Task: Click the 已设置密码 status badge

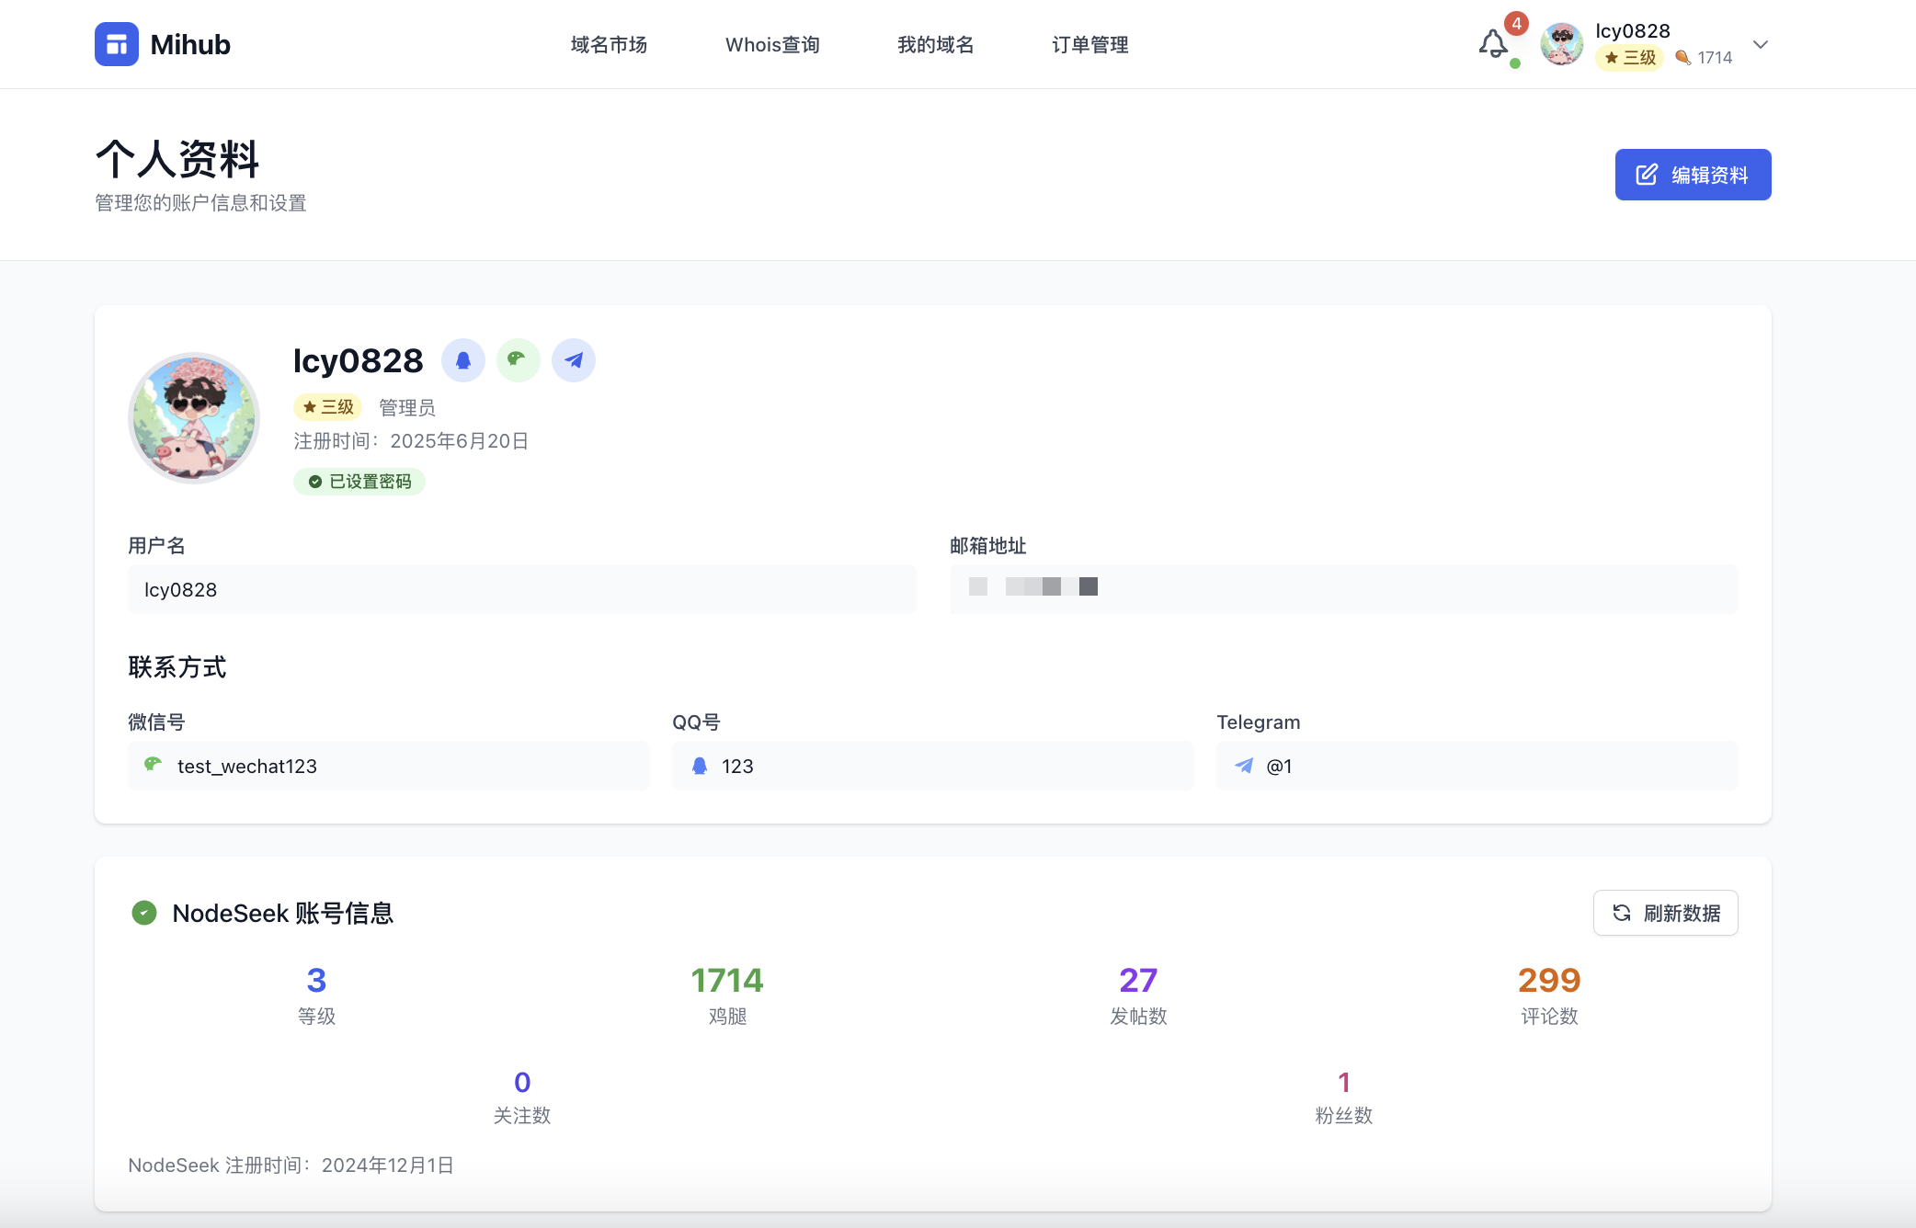Action: click(x=359, y=482)
